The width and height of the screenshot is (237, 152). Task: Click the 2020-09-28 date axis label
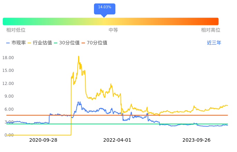(43, 140)
